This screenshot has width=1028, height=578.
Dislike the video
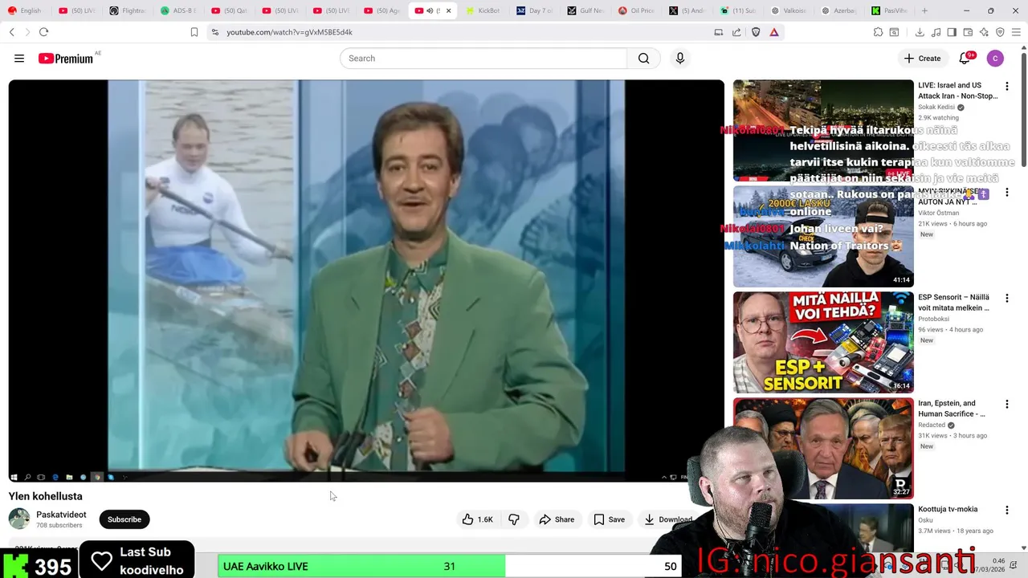click(x=514, y=519)
